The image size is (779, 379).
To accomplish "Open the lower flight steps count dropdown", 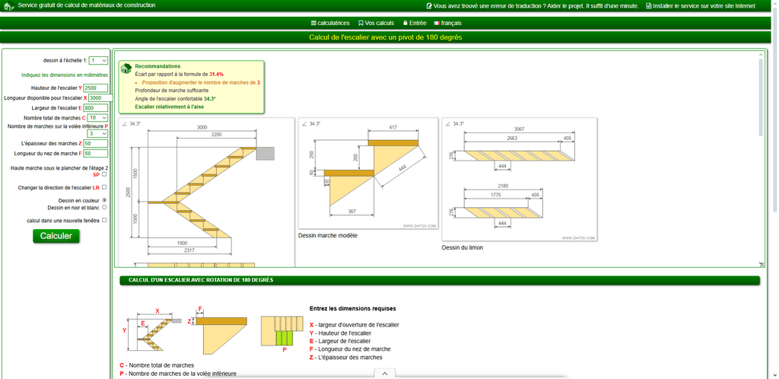I will [x=97, y=134].
